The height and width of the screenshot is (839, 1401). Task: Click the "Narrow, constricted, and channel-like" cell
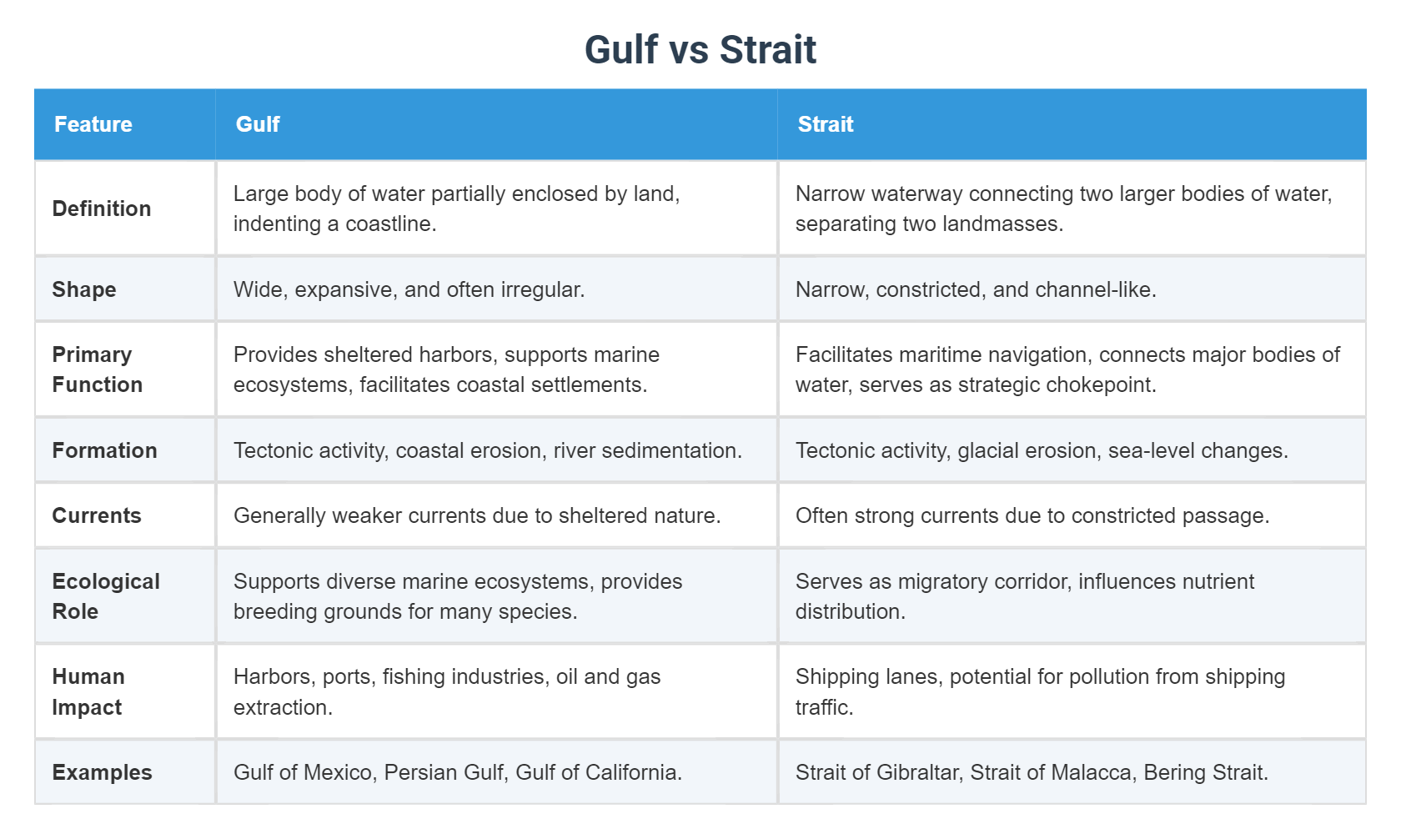[976, 289]
